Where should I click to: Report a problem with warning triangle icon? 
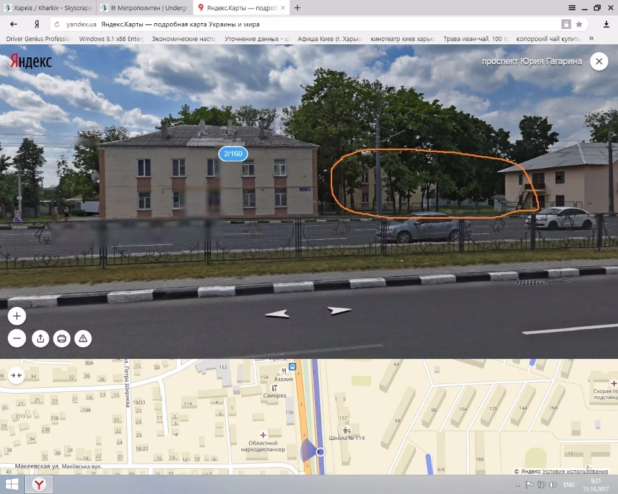[x=83, y=338]
